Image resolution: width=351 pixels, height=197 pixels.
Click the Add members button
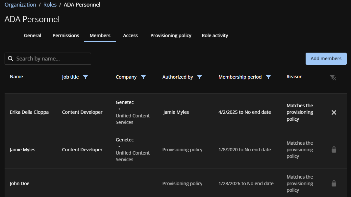tap(326, 59)
